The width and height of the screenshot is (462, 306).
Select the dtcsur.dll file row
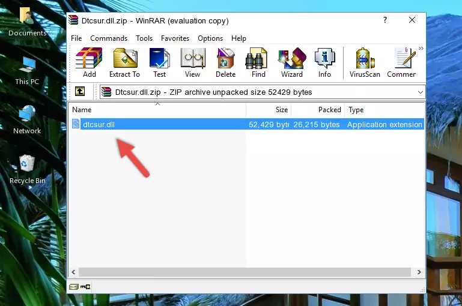tap(247, 124)
